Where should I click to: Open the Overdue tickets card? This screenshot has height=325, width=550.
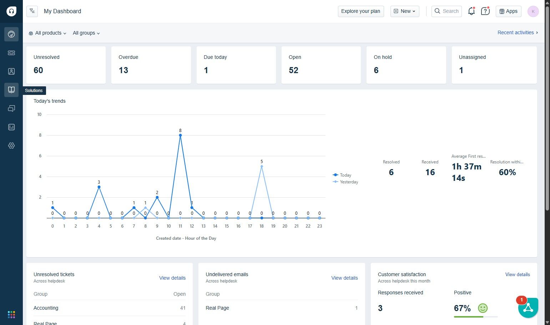pos(151,65)
